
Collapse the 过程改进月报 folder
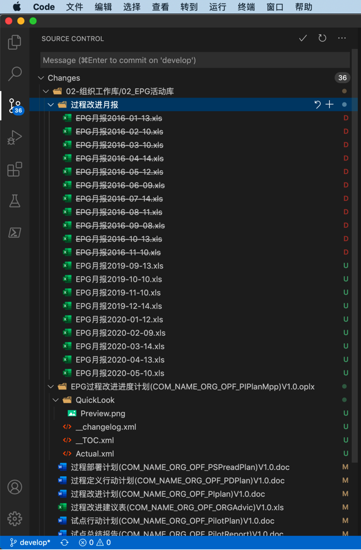coord(51,104)
